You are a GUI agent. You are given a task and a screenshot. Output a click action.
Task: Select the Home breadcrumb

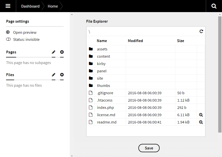point(53,6)
